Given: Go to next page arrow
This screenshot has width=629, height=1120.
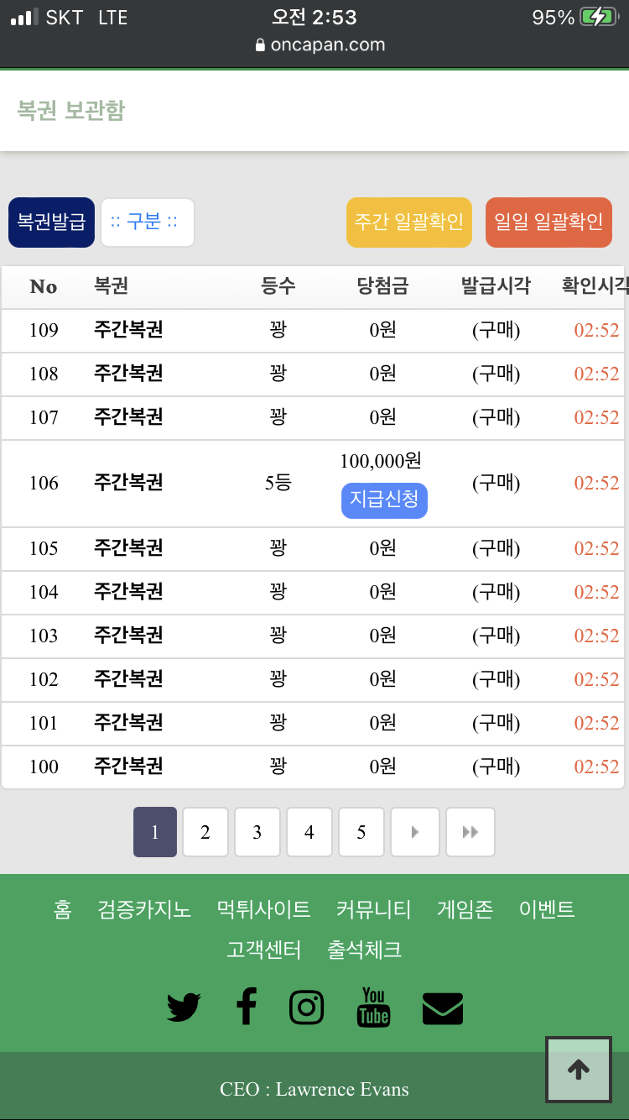Looking at the screenshot, I should coord(415,832).
